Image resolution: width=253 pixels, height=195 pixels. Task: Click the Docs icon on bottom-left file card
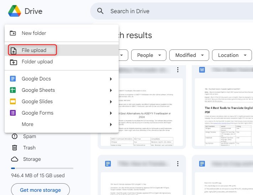[x=108, y=164]
